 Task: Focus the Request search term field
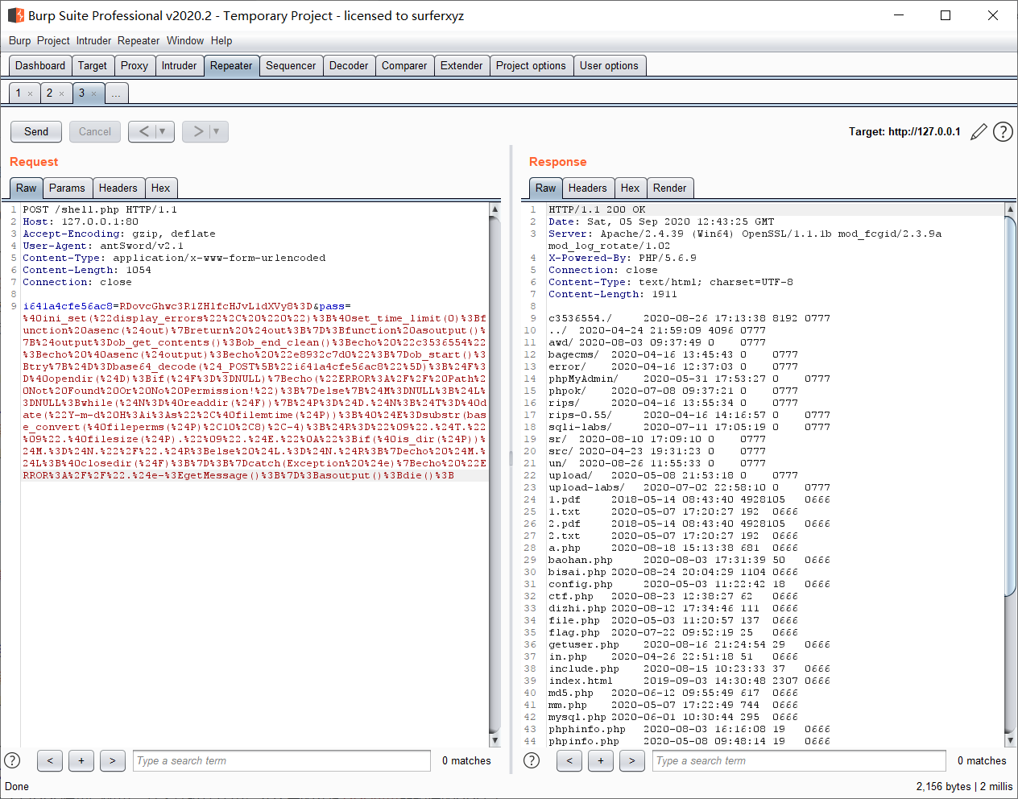point(282,760)
